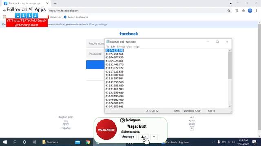Click the Chrome profile avatar
This screenshot has height=146, width=261.
point(250,11)
